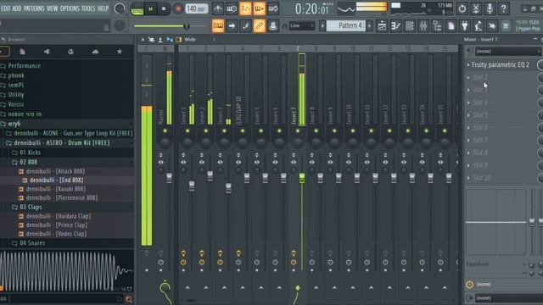Open the plugin picker plug icon

(x=465, y=26)
